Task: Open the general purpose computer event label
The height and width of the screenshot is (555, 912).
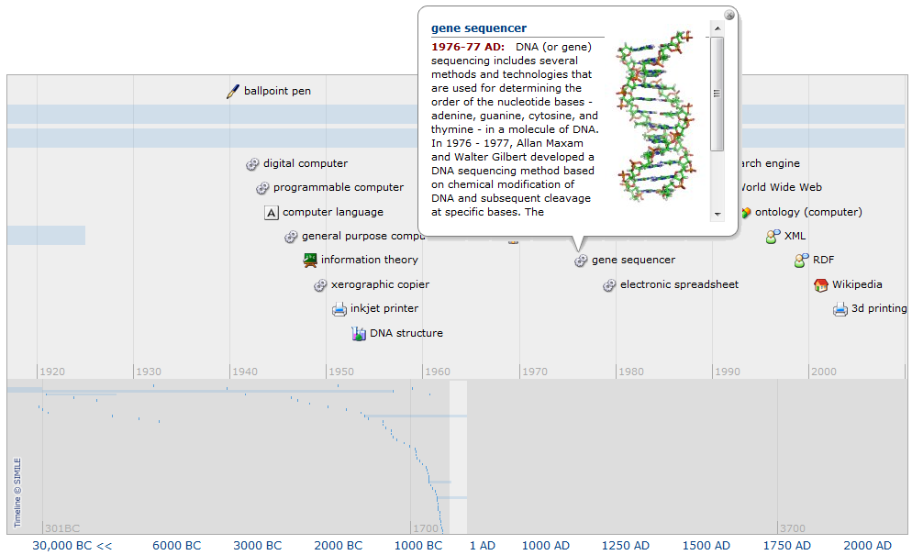Action: coord(363,236)
